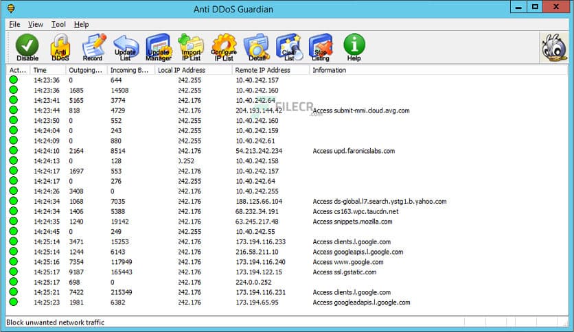574x332 pixels.
Task: Select remote IP 173.194.116.233
Action: tap(261, 242)
